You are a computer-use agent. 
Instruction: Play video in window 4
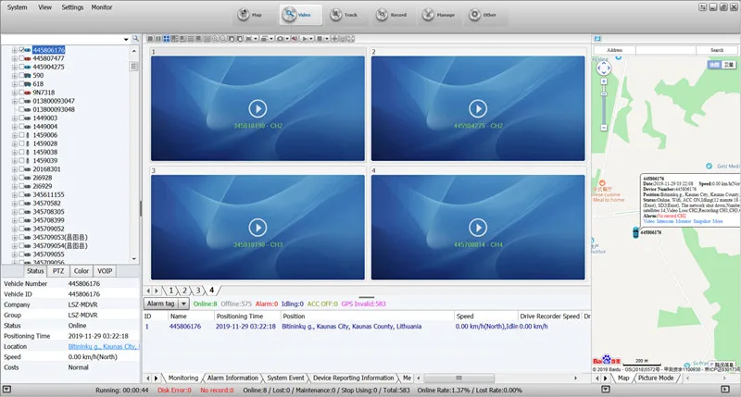tap(478, 228)
